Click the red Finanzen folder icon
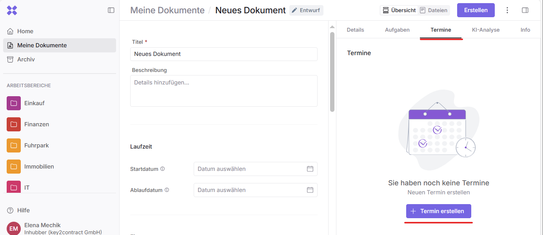Screen dimensions: 543x235 [x=14, y=124]
